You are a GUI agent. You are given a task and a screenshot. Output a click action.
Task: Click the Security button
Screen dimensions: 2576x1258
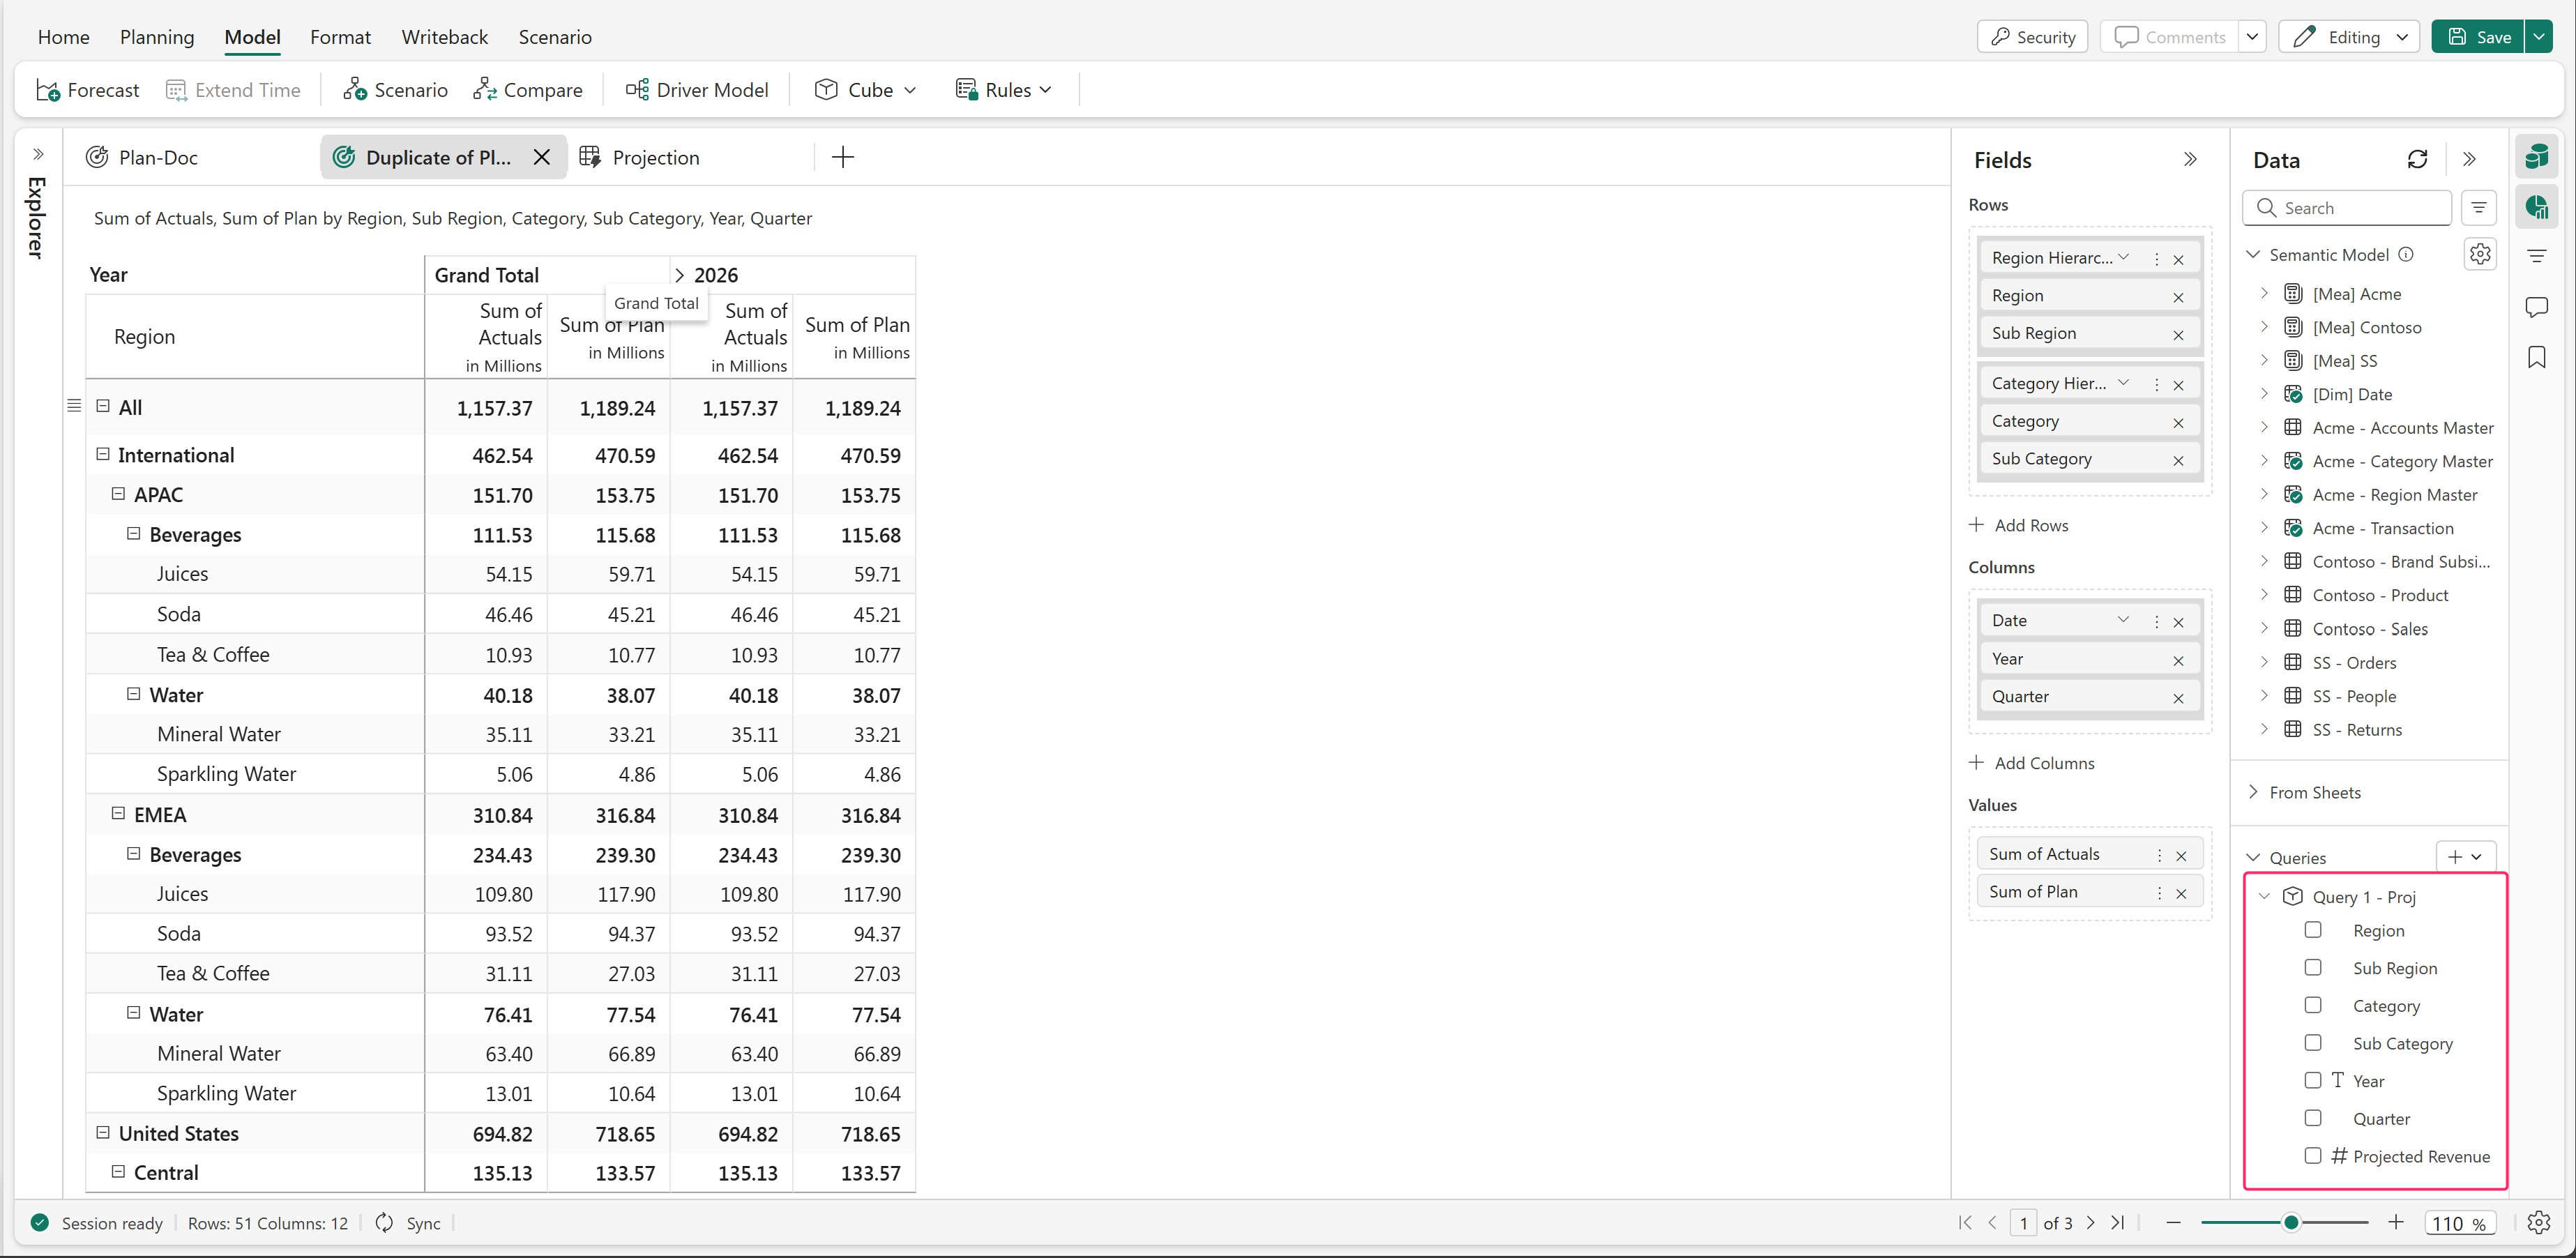tap(2032, 37)
